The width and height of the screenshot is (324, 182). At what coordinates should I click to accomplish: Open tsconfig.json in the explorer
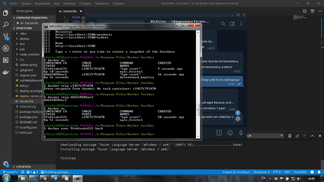click(x=28, y=127)
